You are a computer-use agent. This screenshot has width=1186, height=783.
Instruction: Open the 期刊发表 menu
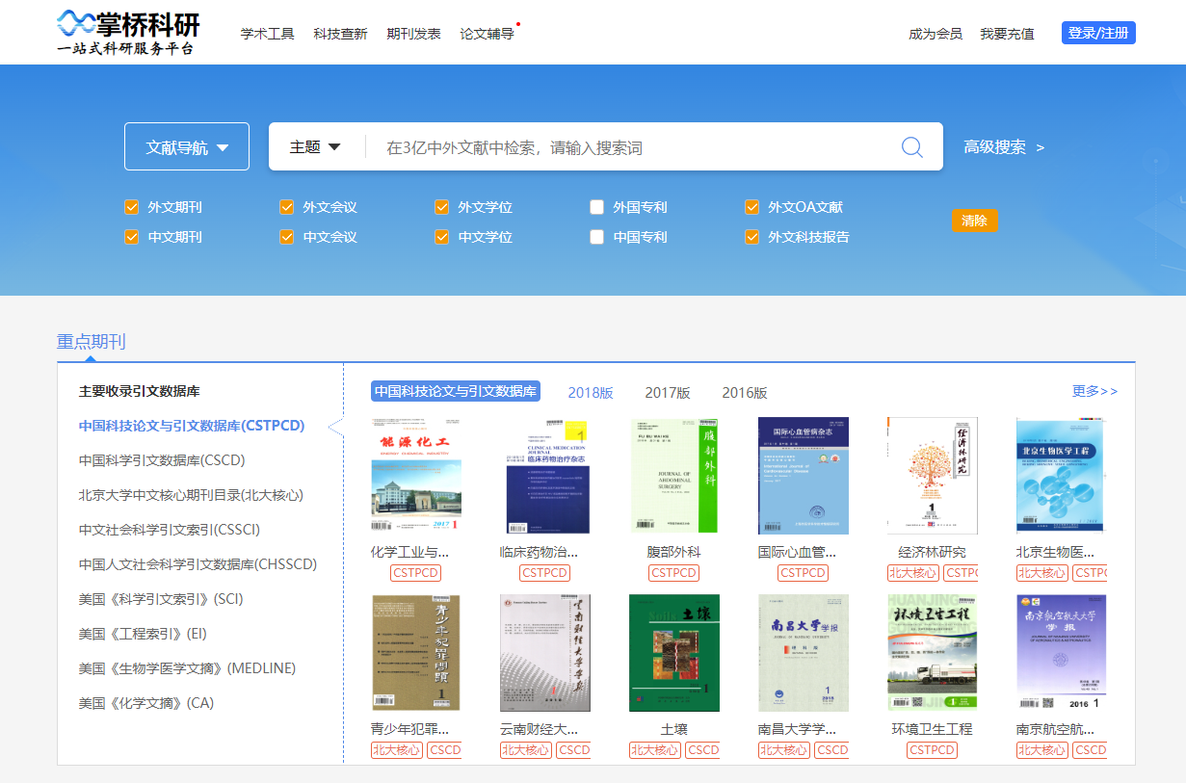413,34
